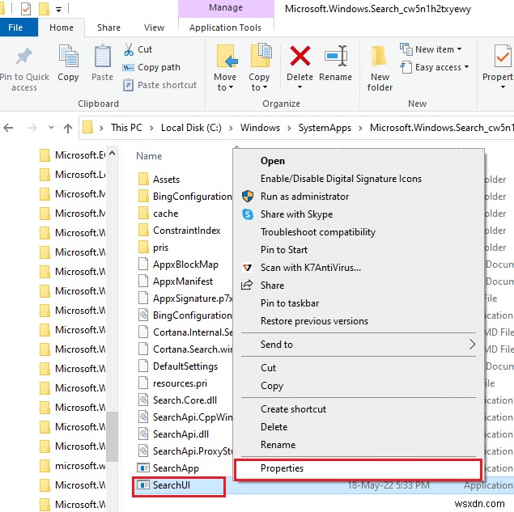
Task: Select the AppxManifest file
Action: [x=176, y=281]
